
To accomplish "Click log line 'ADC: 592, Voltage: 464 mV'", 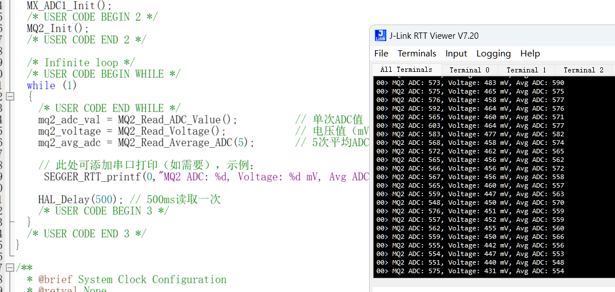I will pos(470,108).
